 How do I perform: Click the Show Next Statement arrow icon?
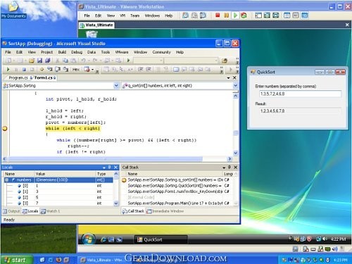tap(42, 69)
